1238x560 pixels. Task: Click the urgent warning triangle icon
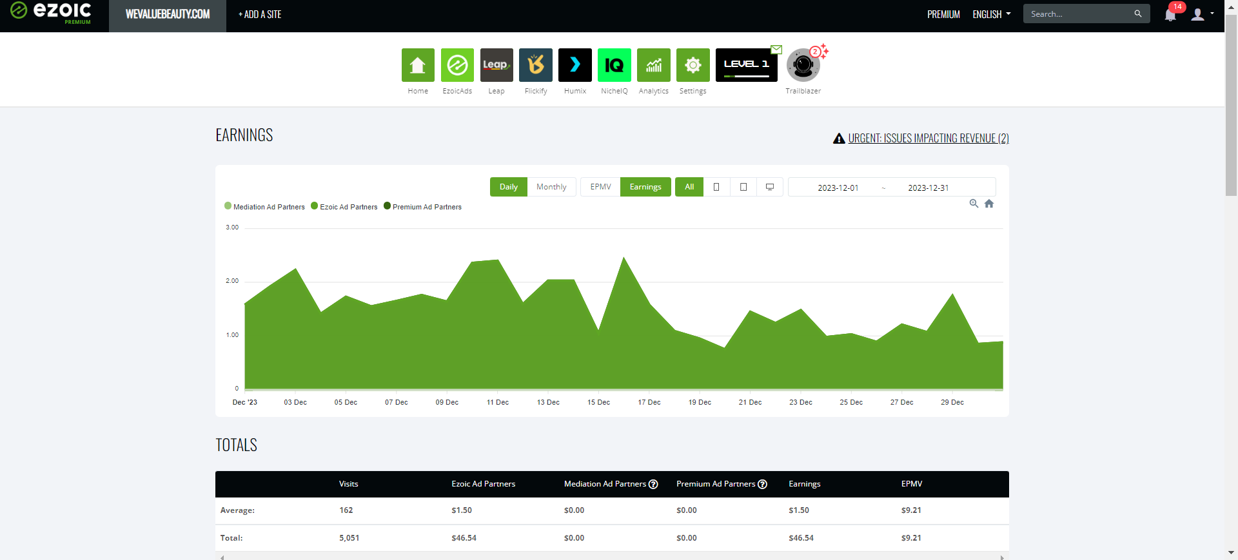coord(839,139)
